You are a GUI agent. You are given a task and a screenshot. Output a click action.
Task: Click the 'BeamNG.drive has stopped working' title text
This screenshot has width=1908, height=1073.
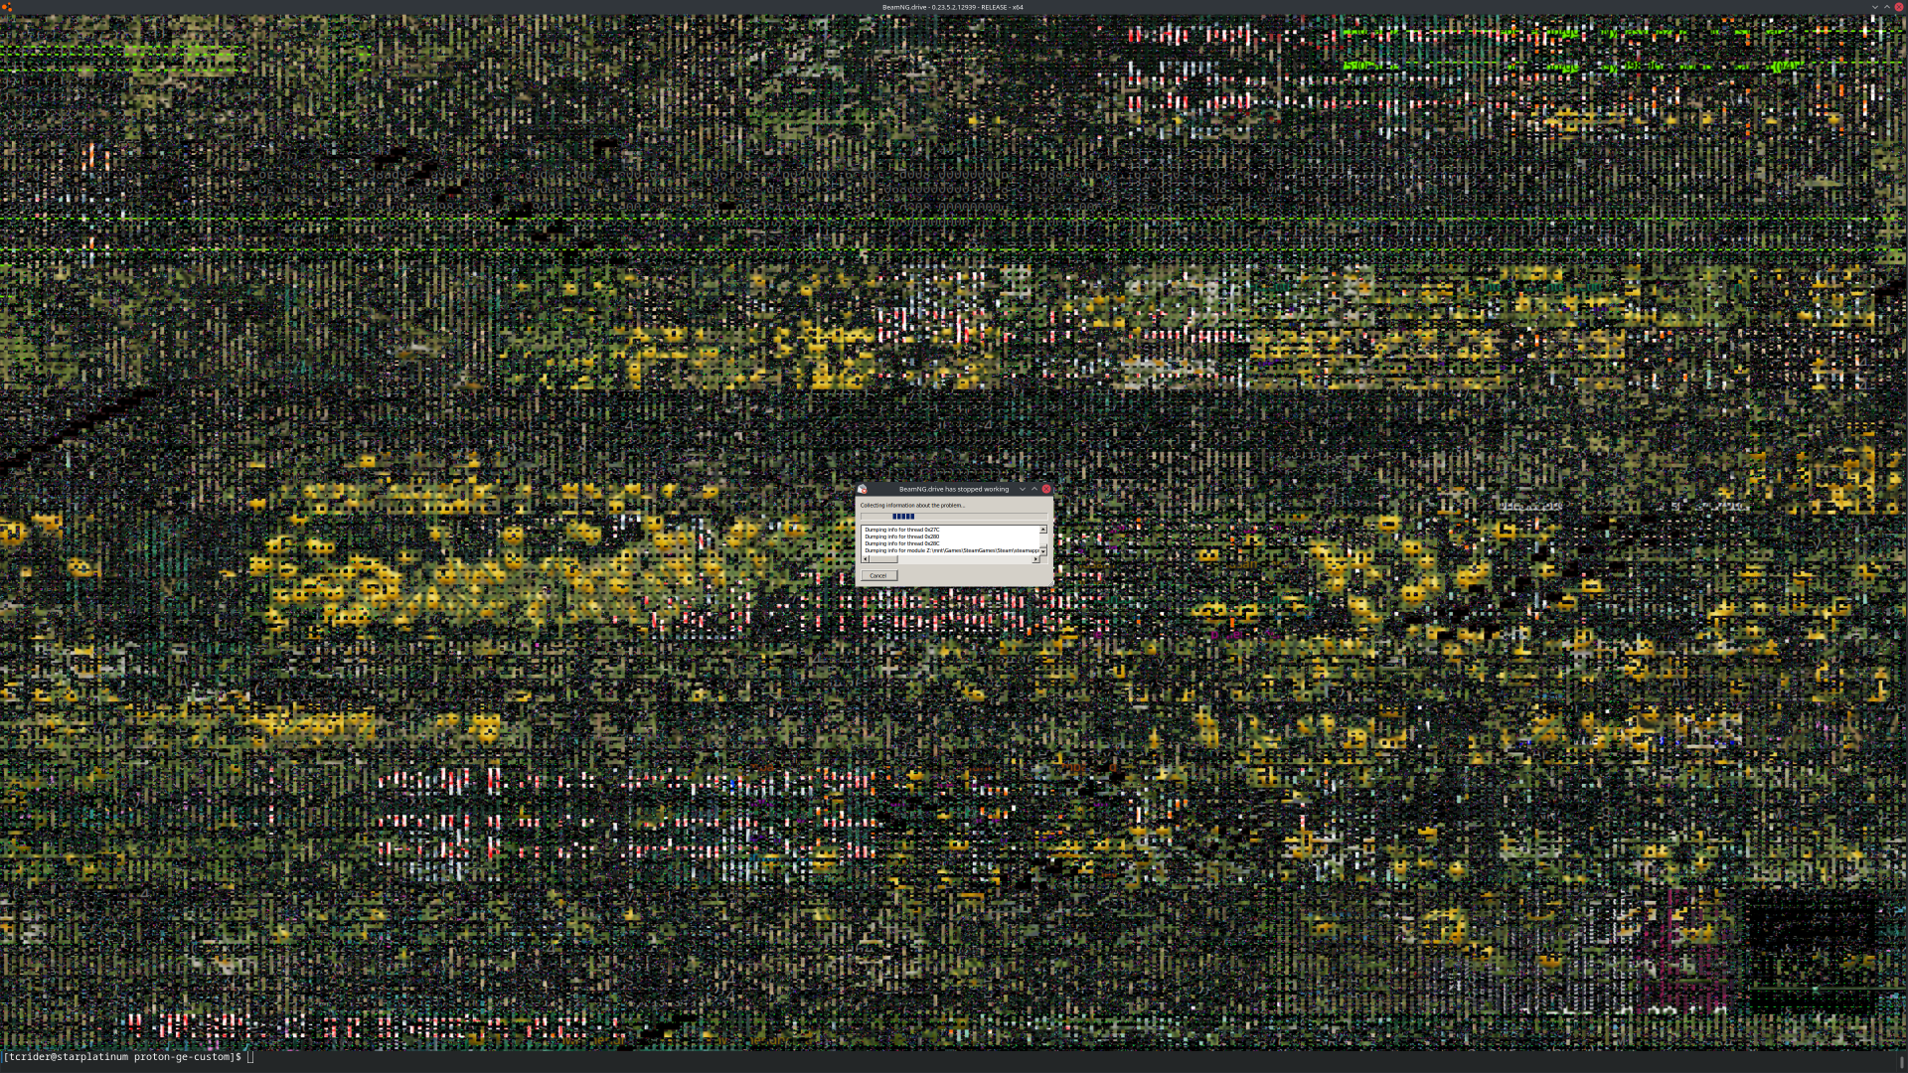tap(953, 489)
